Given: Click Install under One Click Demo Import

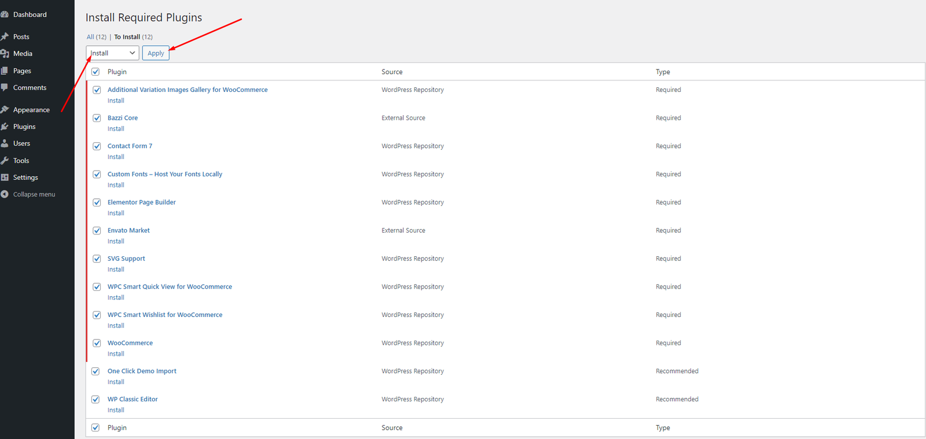Looking at the screenshot, I should coord(116,382).
